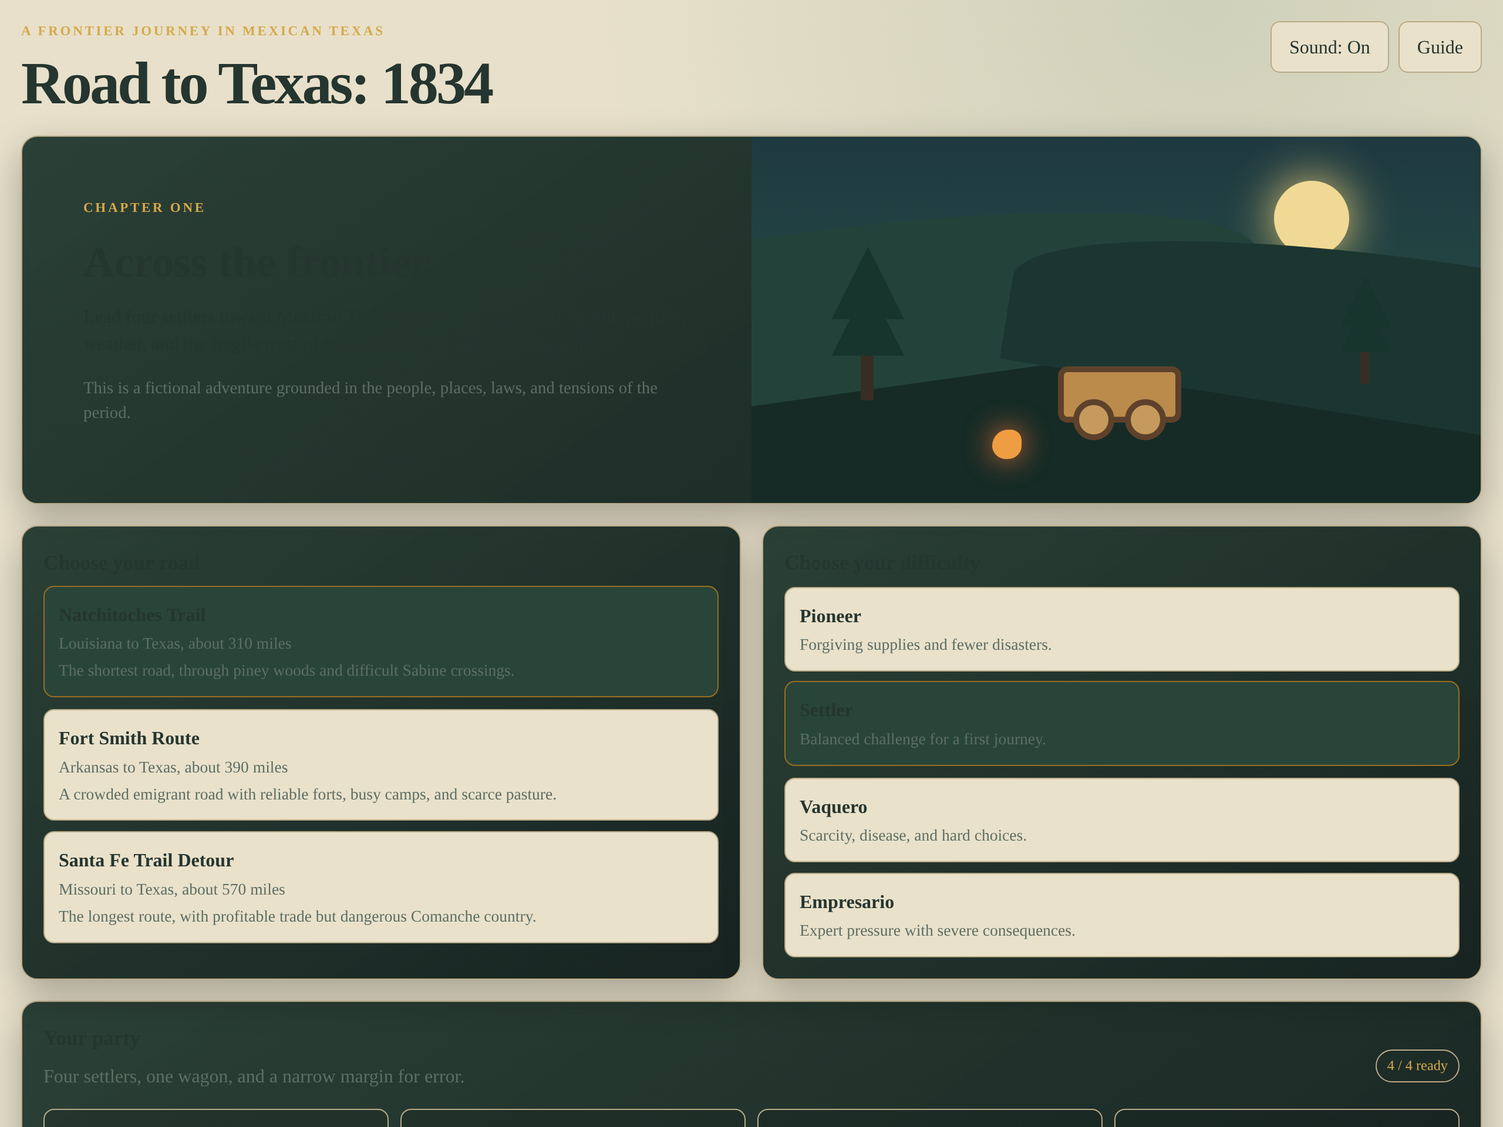Click 'Forgiving supplies and fewer disasters.'
Image resolution: width=1503 pixels, height=1127 pixels.
tap(925, 645)
